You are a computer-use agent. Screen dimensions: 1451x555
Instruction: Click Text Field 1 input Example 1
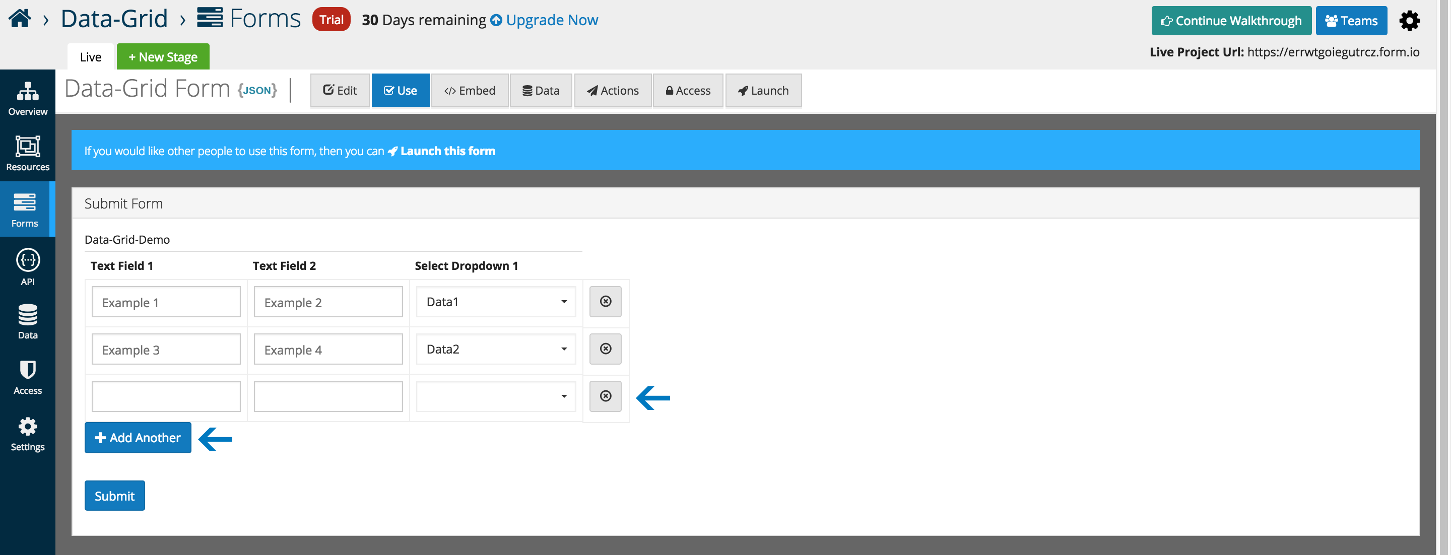click(166, 302)
